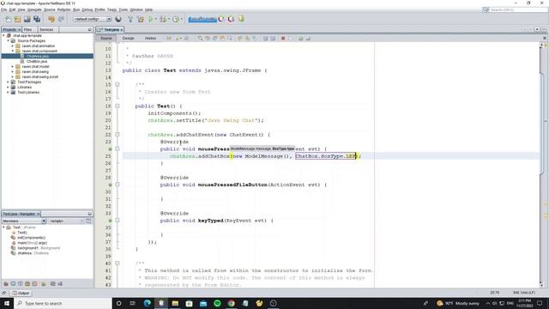Click the Redo toolbar icon
Screen dimensions: 549x309
[61, 19]
